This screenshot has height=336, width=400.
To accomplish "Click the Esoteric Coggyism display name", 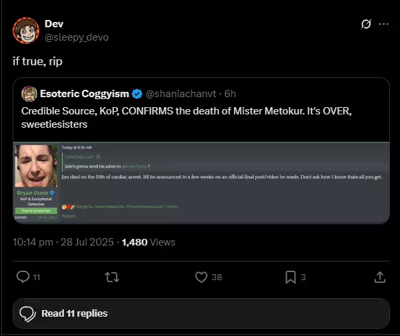I will [85, 94].
